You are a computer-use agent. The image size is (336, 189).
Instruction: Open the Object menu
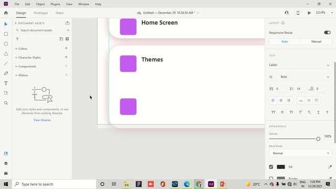(x=40, y=4)
